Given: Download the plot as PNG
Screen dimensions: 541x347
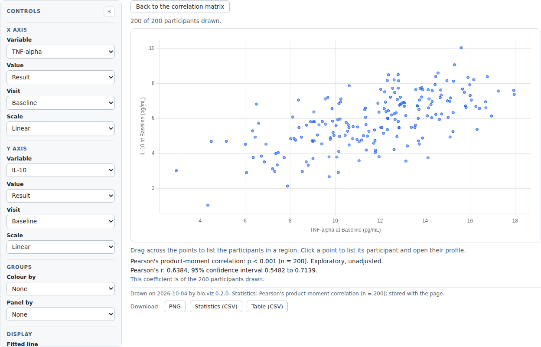Looking at the screenshot, I should tap(175, 306).
